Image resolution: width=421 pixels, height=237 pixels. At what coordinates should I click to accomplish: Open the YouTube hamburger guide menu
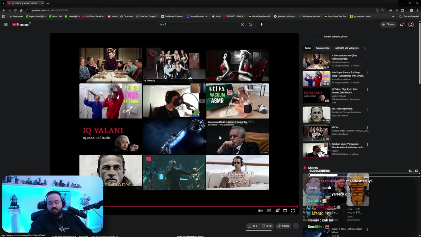[6, 24]
